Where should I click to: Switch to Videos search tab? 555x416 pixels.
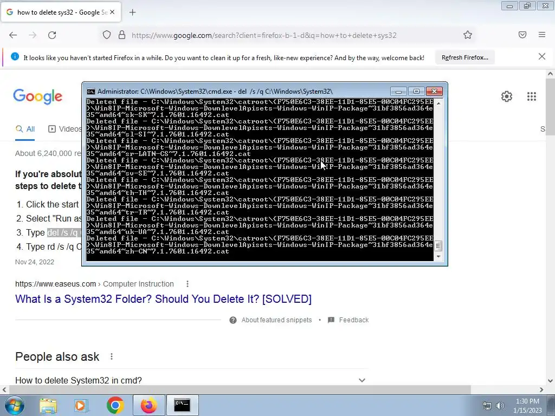pyautogui.click(x=65, y=129)
